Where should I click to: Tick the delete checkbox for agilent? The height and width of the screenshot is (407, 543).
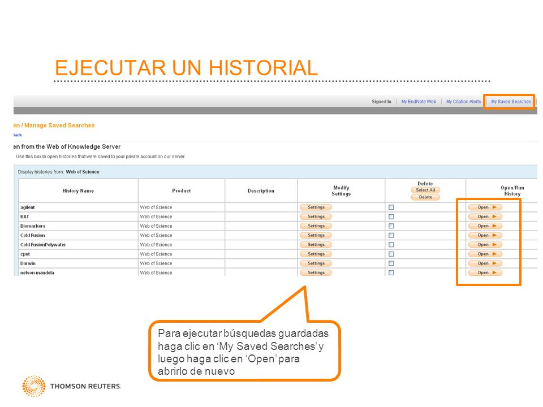[391, 207]
